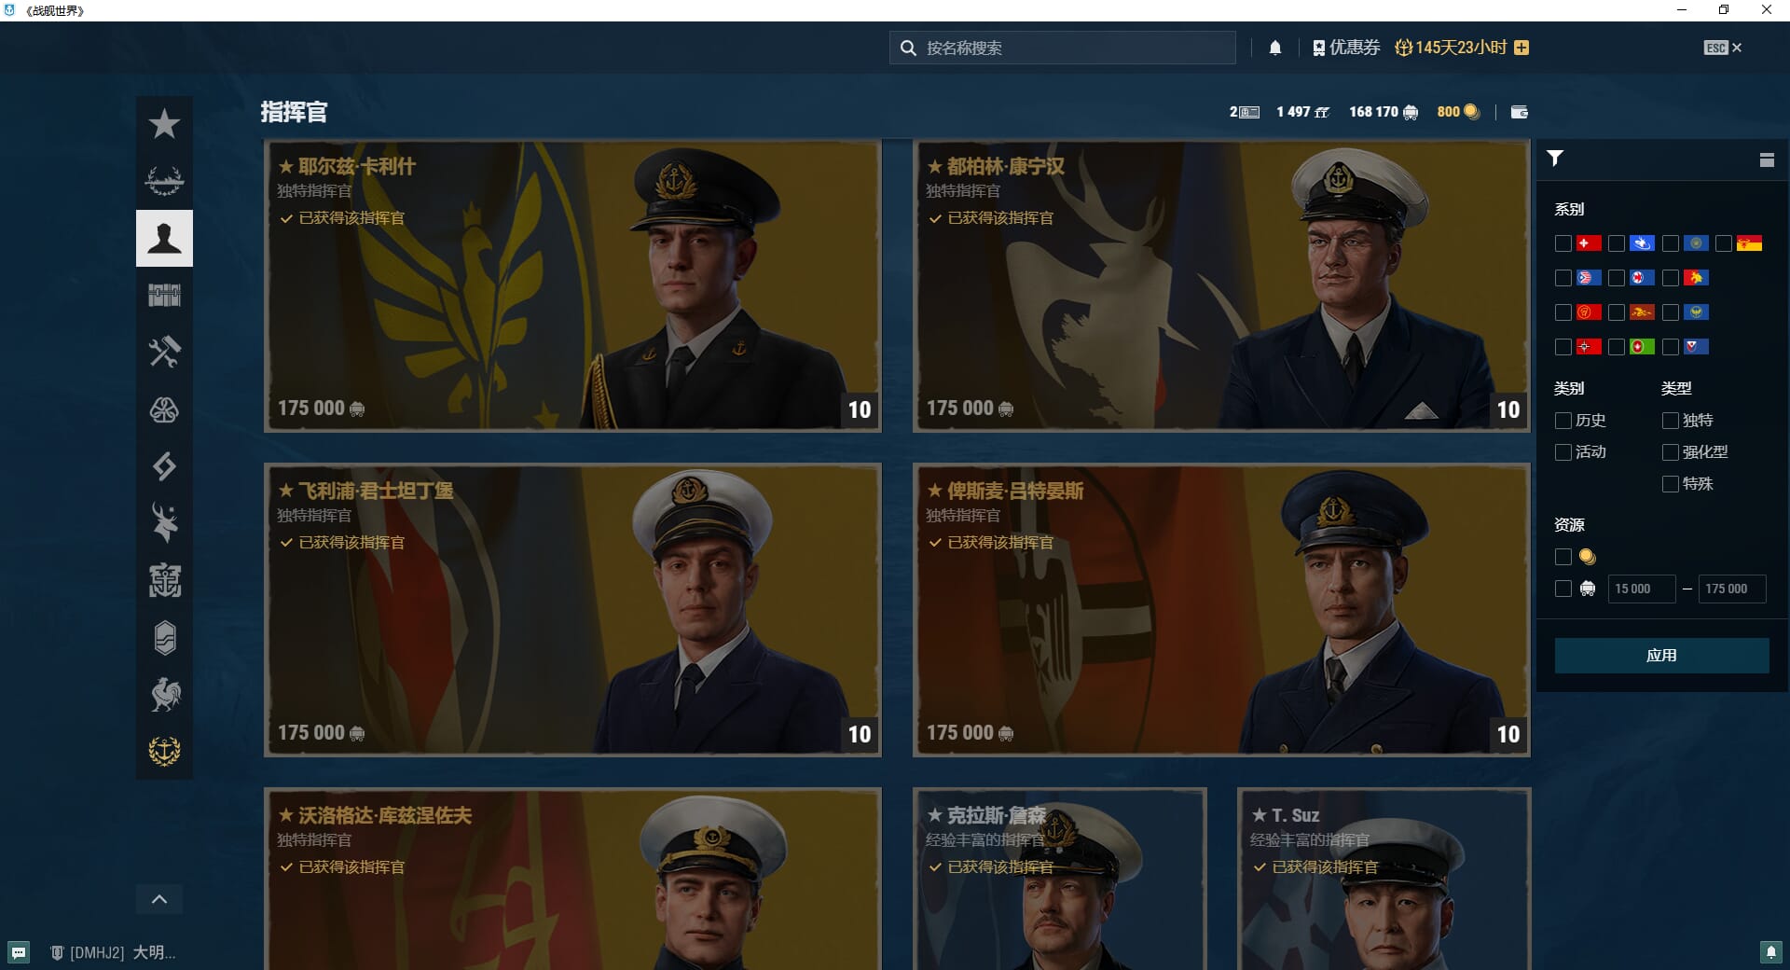Screen dimensions: 1790x970
Task: Open the wrench and hammer category
Action: (x=164, y=353)
